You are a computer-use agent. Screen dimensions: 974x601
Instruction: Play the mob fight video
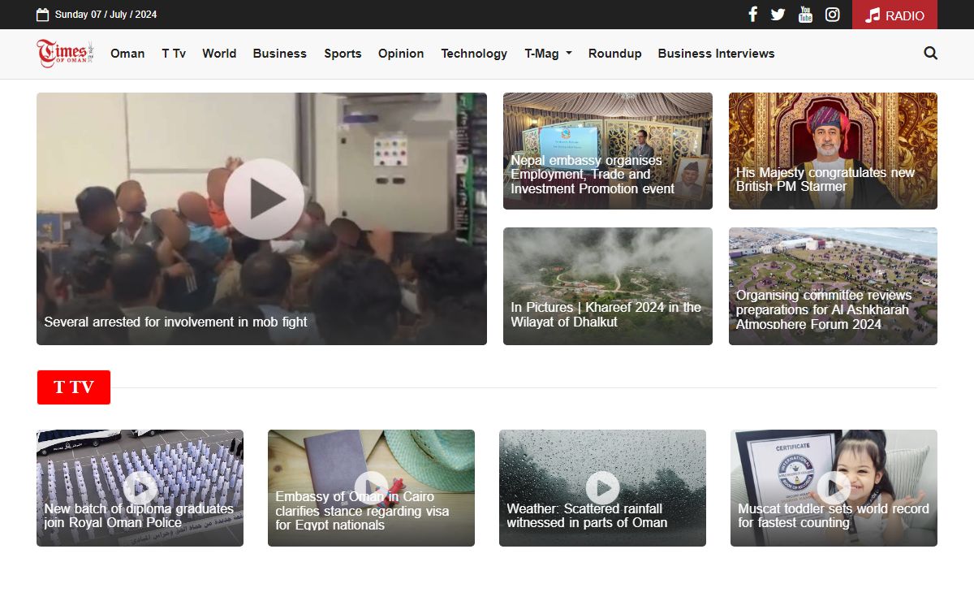coord(264,199)
